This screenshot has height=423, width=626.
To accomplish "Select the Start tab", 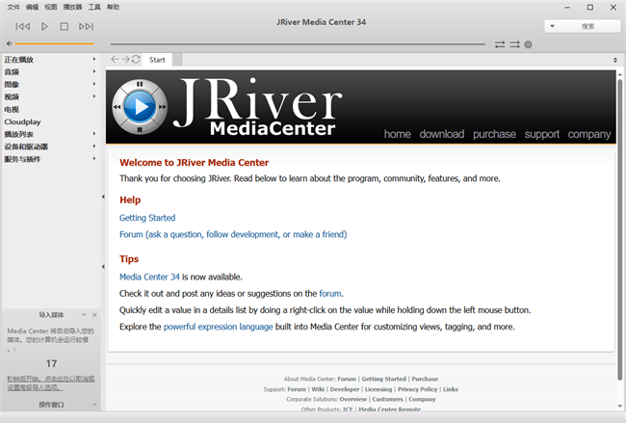I will (x=157, y=60).
